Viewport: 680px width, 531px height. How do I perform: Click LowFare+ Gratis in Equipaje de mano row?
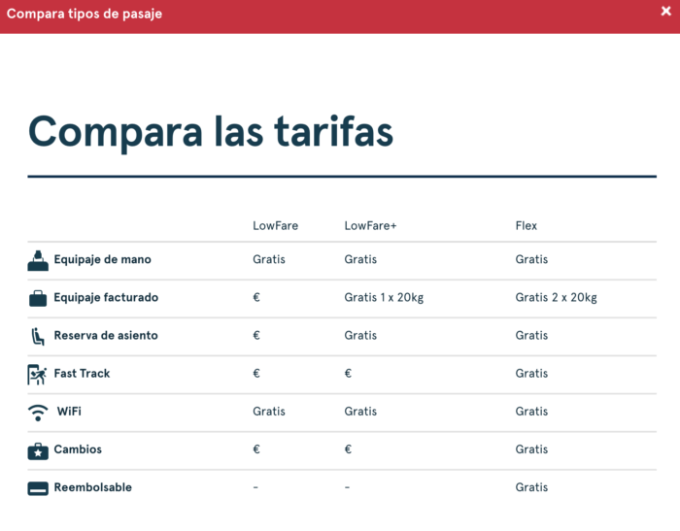(360, 259)
